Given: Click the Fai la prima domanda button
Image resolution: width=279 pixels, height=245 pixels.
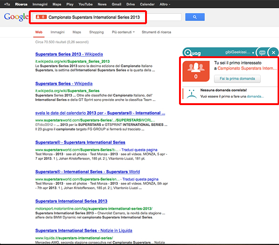Looking at the screenshot, I should (x=237, y=79).
